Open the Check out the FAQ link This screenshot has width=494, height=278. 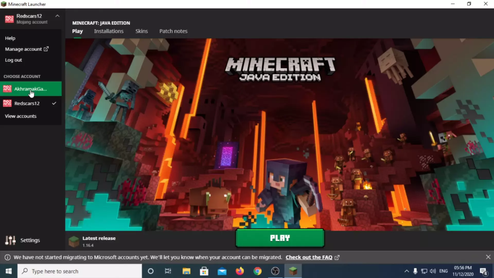[312, 257]
